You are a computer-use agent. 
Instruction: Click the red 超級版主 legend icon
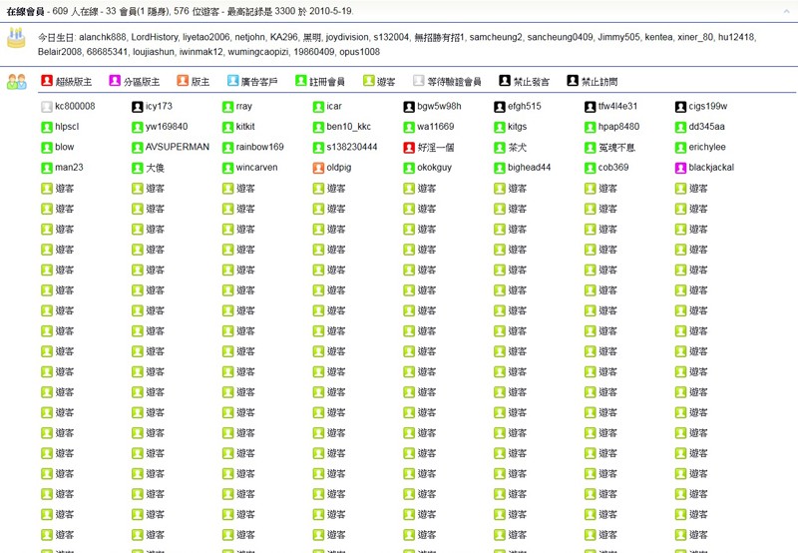tap(47, 81)
